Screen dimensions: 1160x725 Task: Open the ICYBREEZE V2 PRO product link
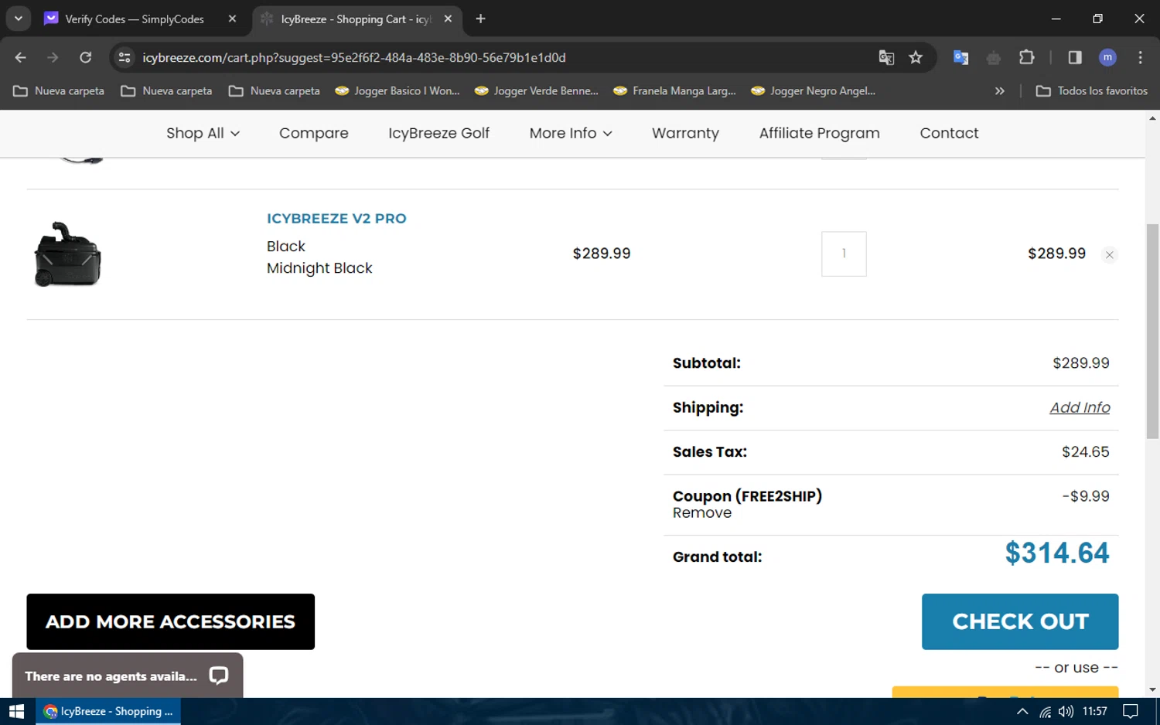[336, 219]
